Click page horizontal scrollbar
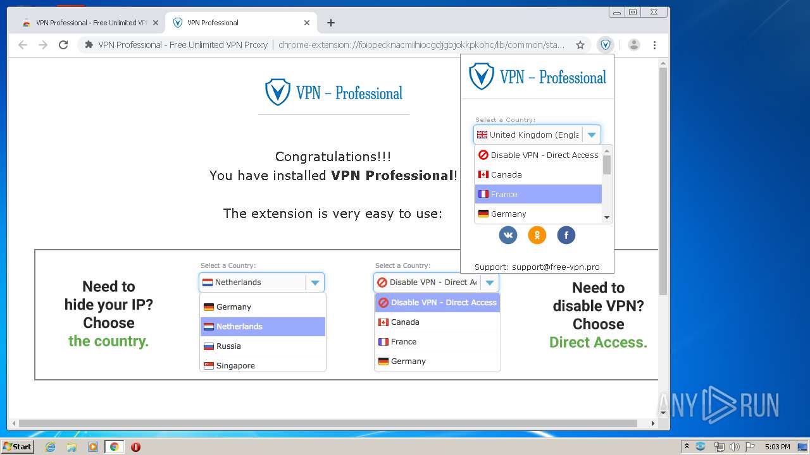The width and height of the screenshot is (810, 455). pyautogui.click(x=328, y=423)
